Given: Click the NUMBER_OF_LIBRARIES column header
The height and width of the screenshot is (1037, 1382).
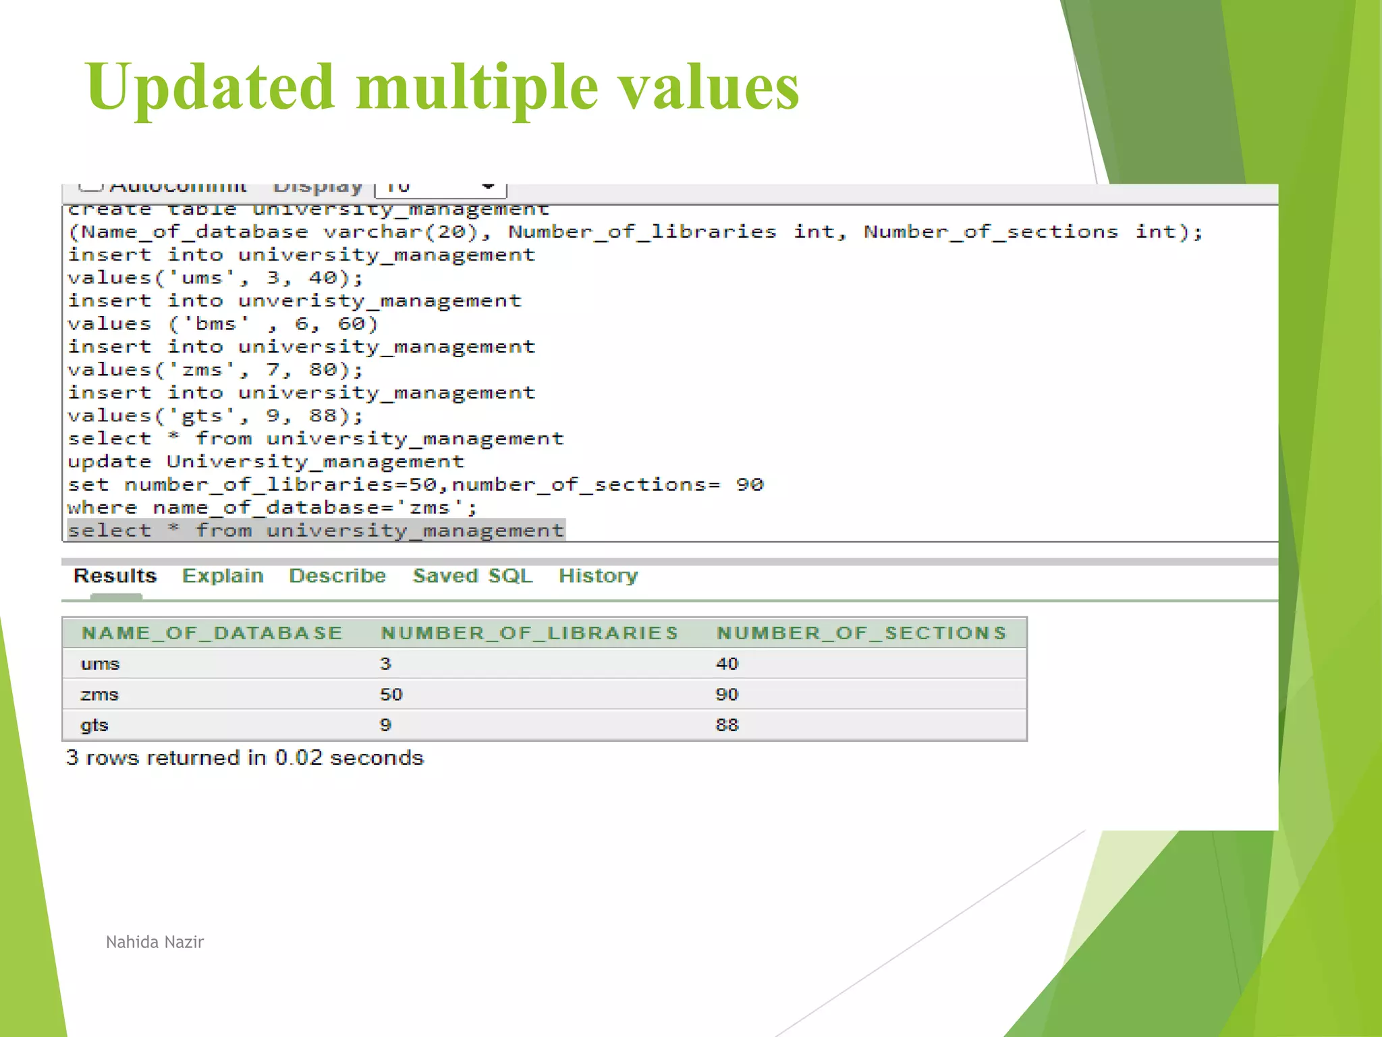Looking at the screenshot, I should coord(530,633).
